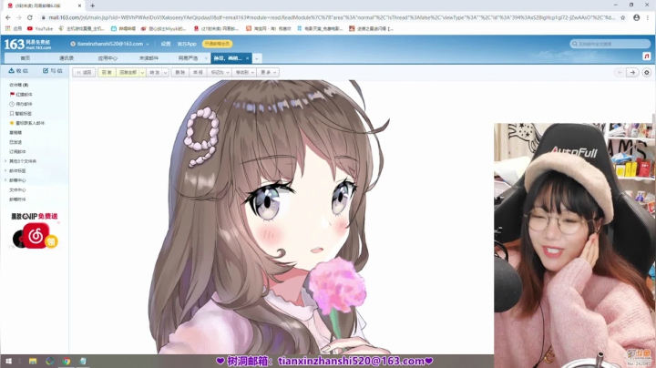Screen dimensions: 656x368
Task: Open the reading settings gear icon
Action: click(x=646, y=72)
